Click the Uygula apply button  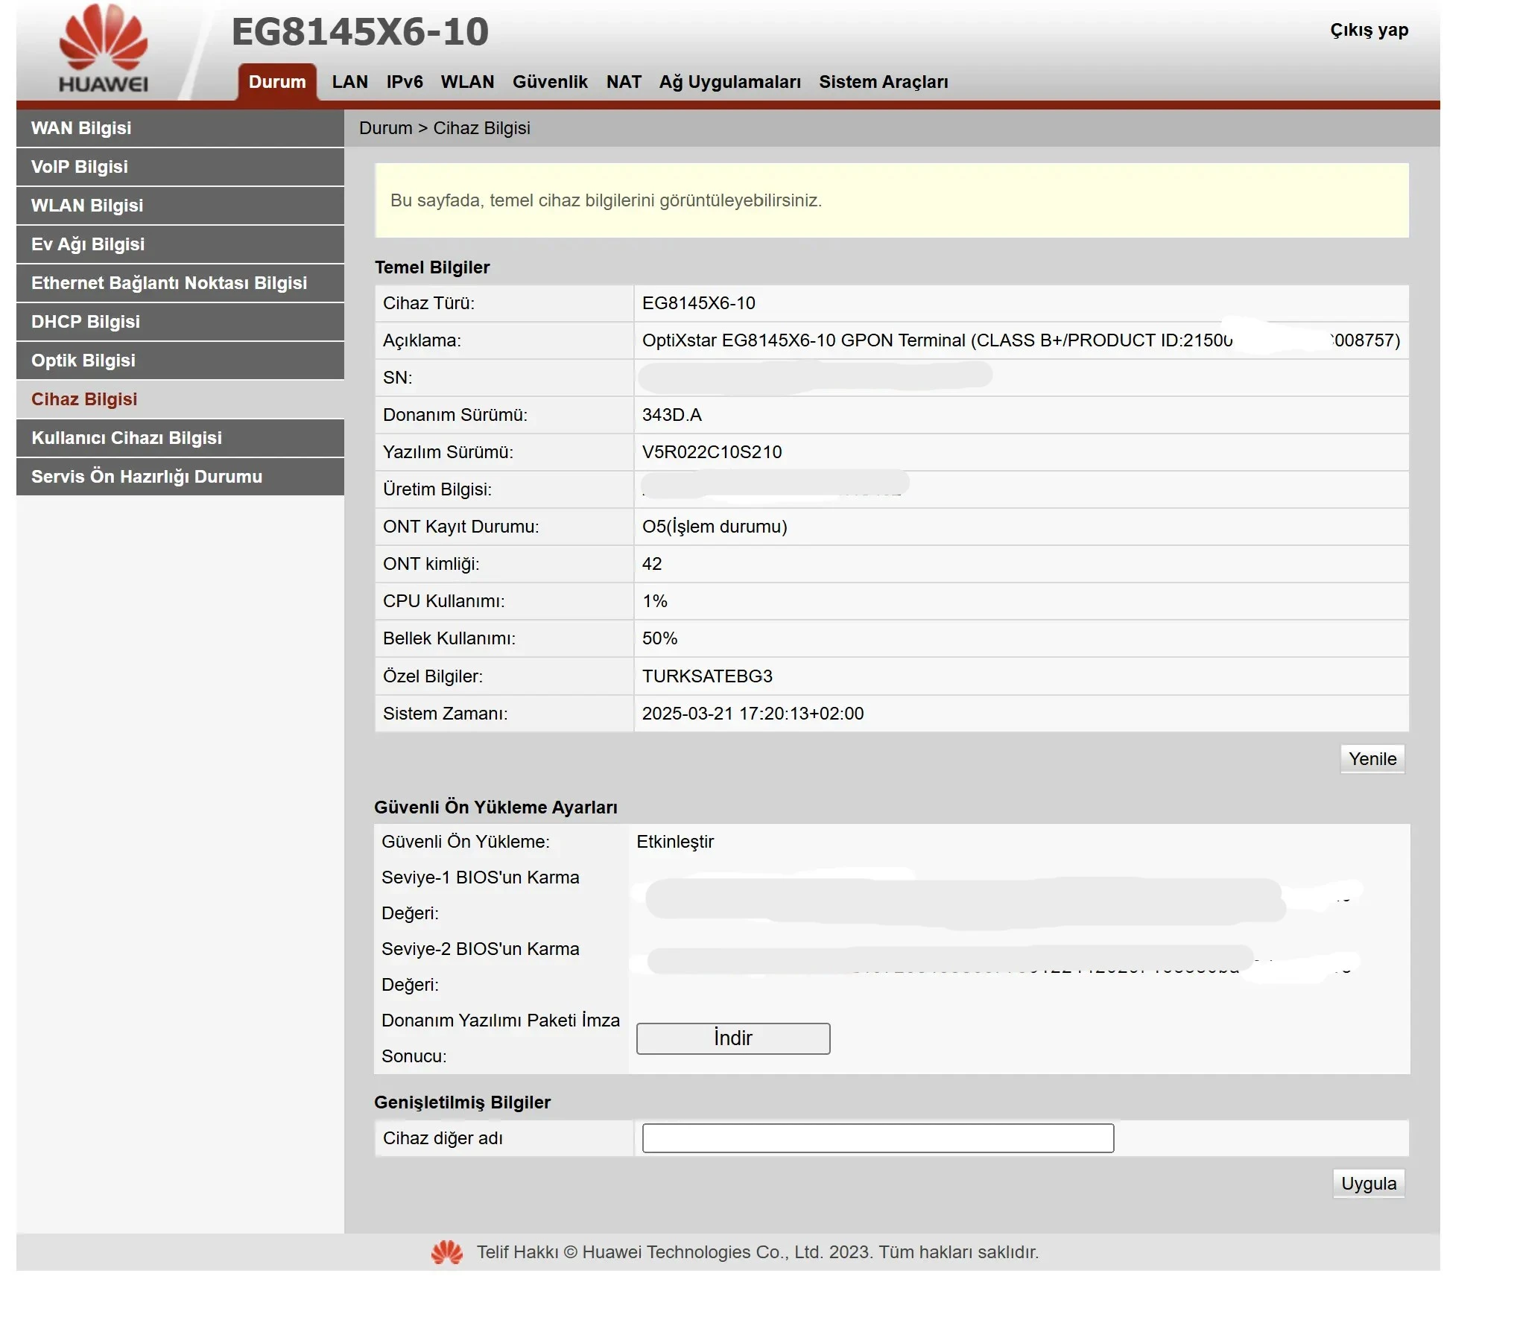point(1369,1184)
